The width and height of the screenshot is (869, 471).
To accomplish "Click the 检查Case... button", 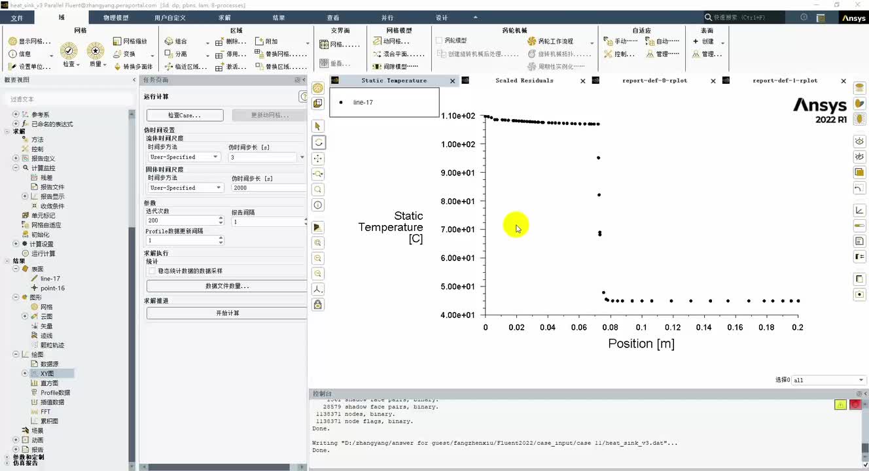I will (x=185, y=115).
